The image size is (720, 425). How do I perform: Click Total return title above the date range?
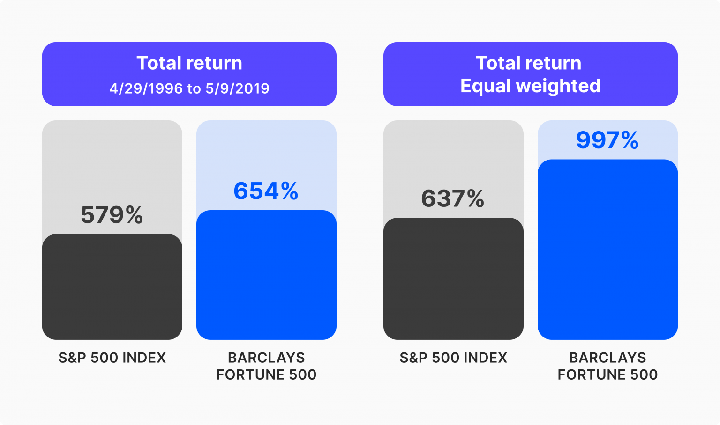pos(189,63)
